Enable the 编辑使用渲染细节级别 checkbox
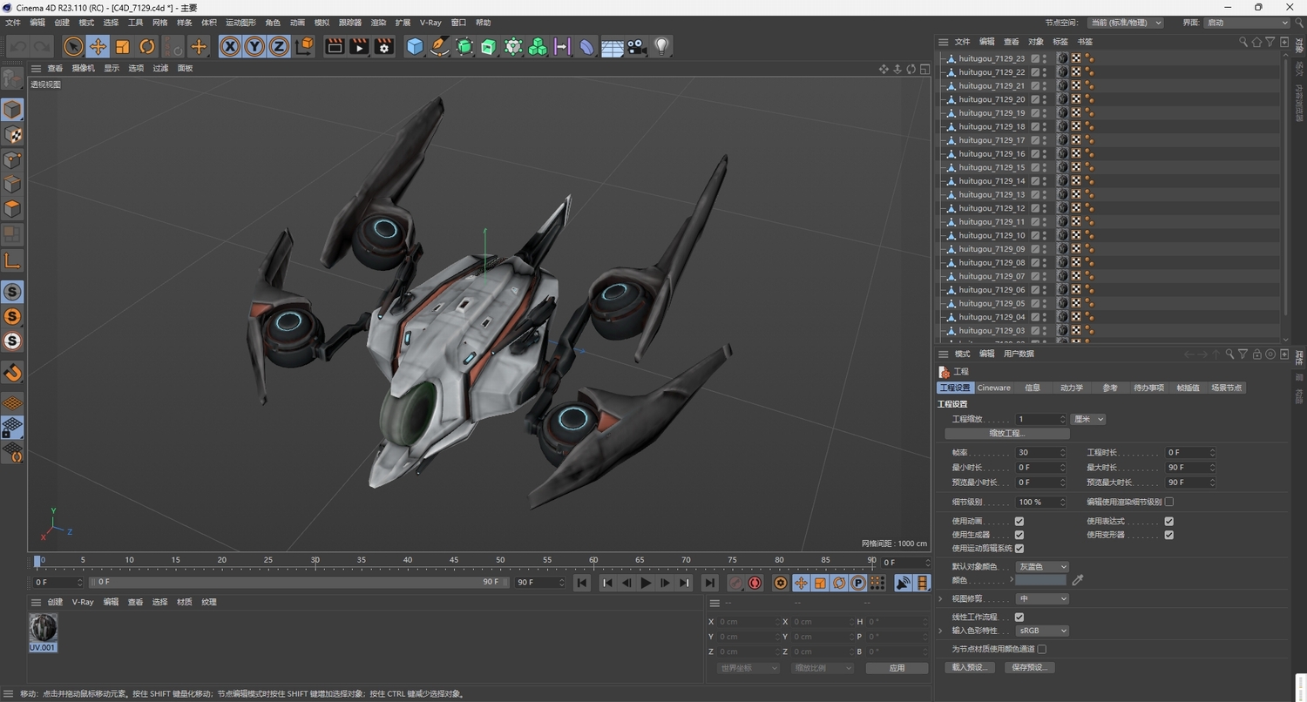1307x702 pixels. point(1168,502)
